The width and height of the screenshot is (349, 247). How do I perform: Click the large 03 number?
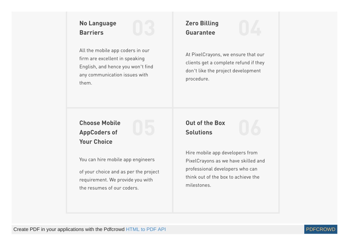[x=144, y=28]
